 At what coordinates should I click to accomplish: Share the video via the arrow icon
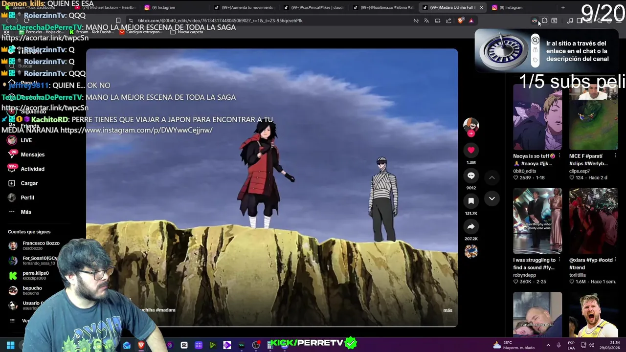click(x=471, y=226)
